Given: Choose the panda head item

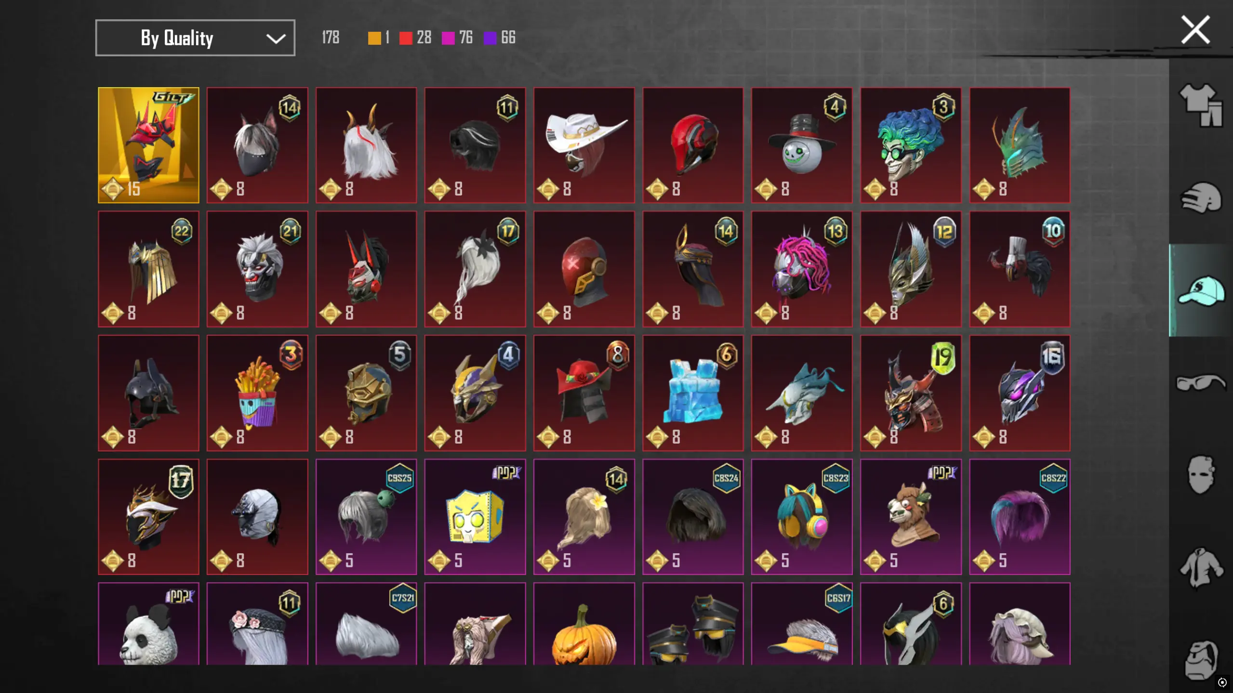Looking at the screenshot, I should 148,624.
